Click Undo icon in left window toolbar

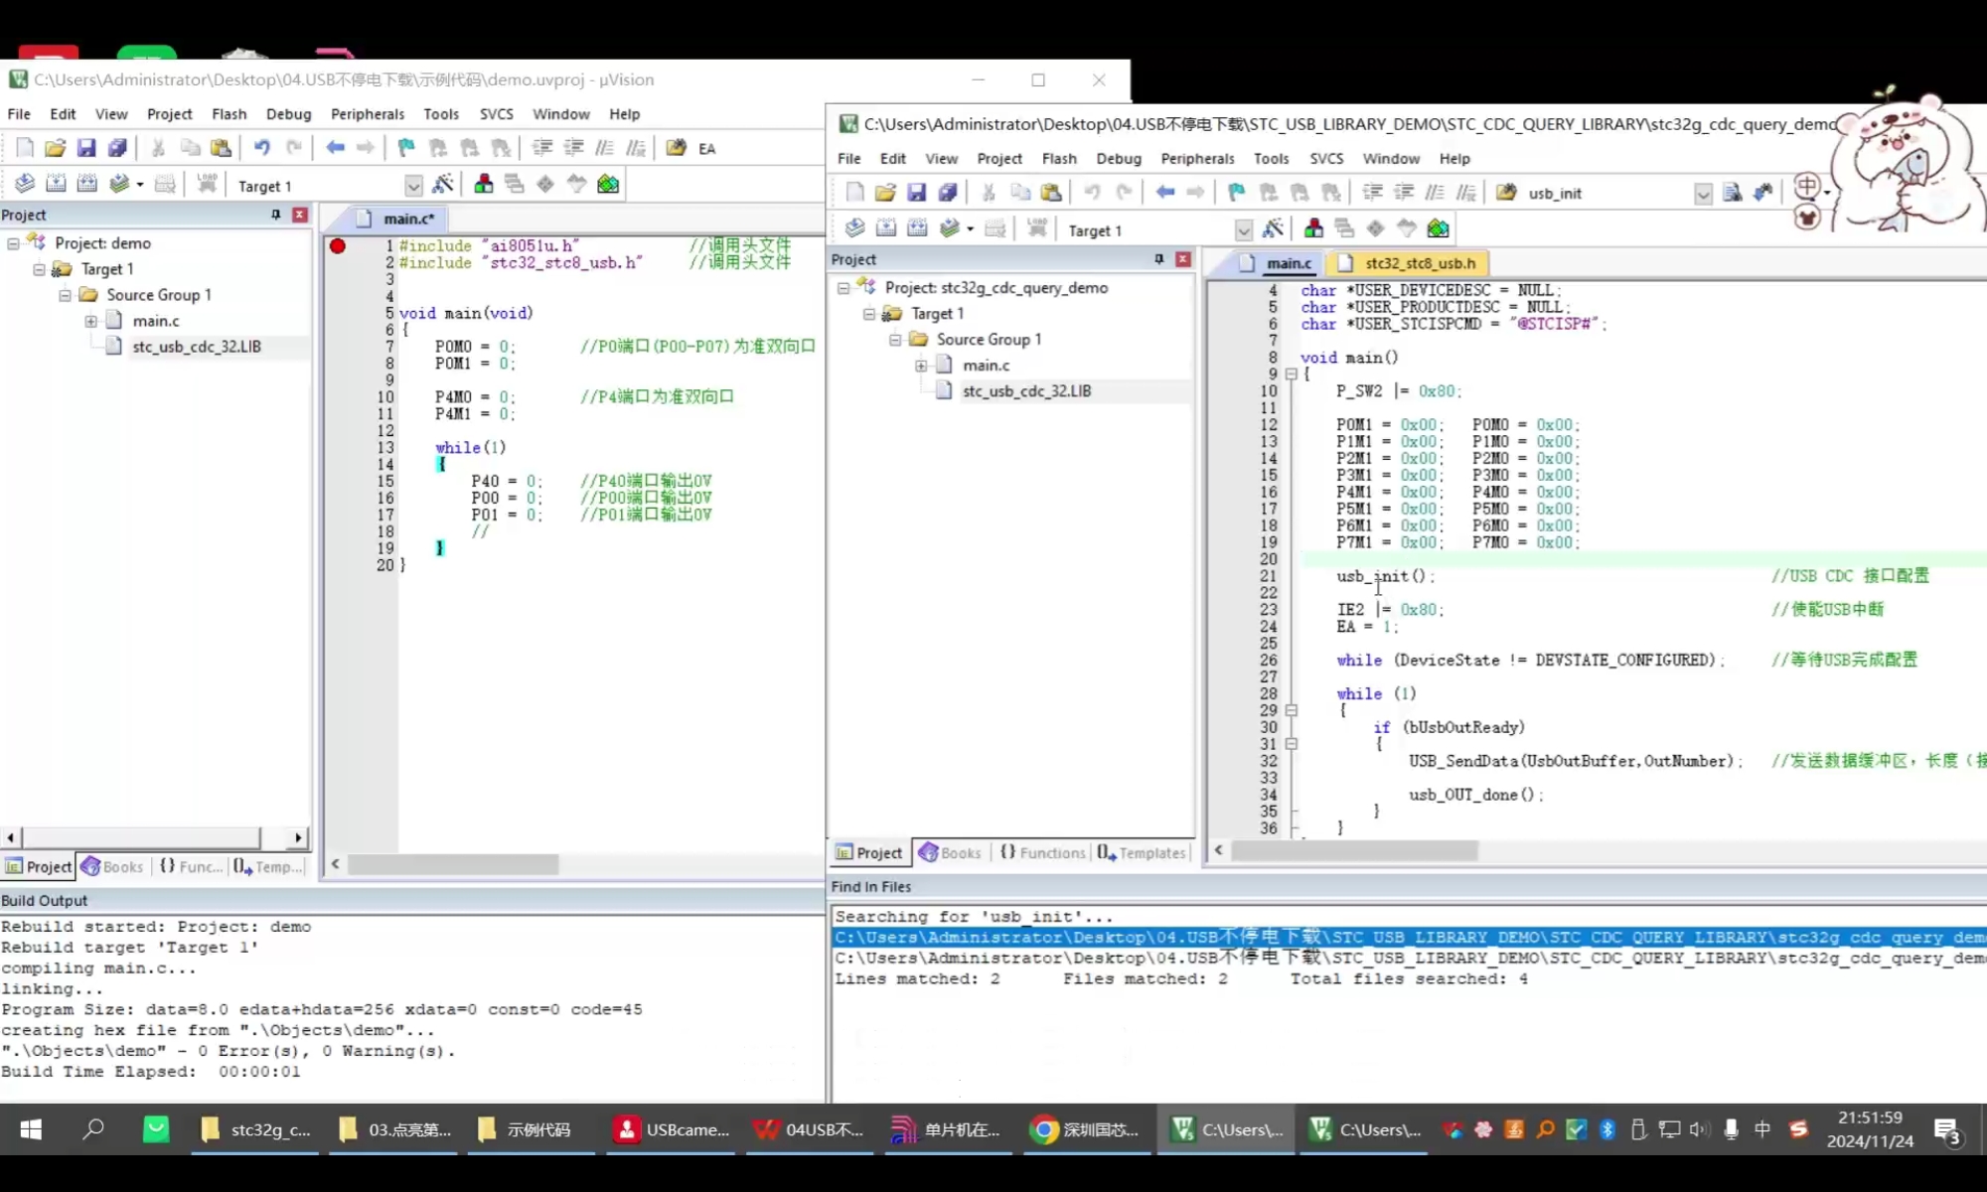click(x=261, y=148)
